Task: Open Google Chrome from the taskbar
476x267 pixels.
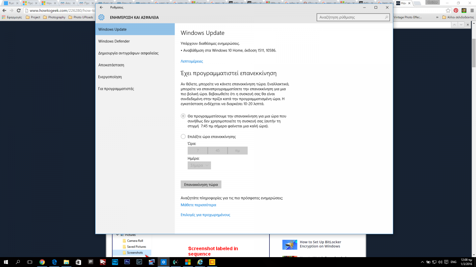Action: pos(42,262)
